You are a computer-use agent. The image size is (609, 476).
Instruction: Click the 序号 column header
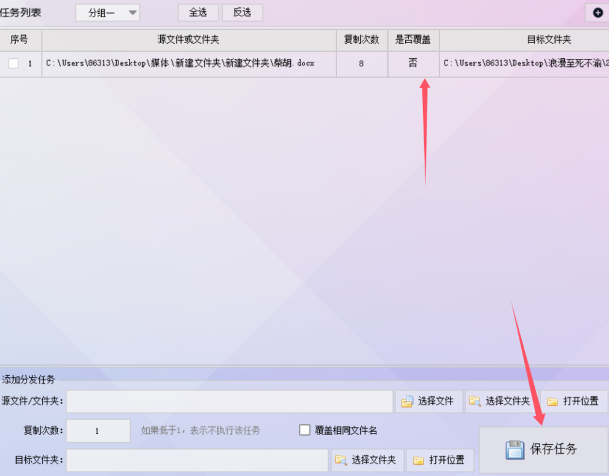point(21,40)
